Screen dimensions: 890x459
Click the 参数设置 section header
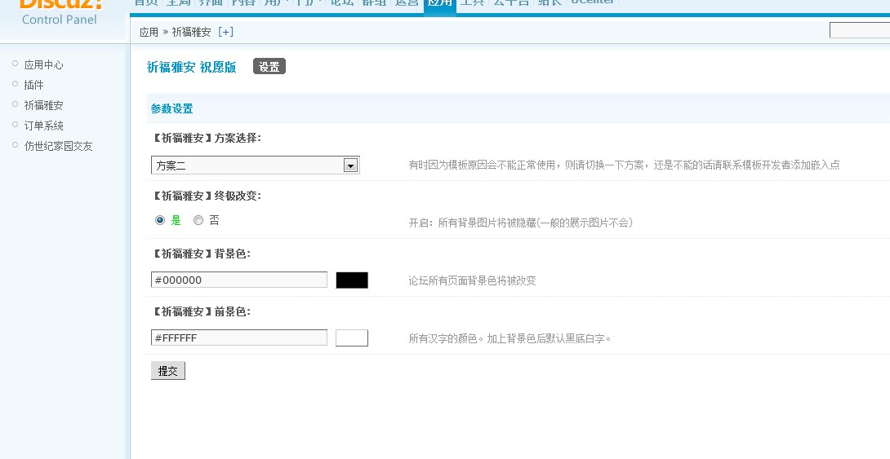click(x=172, y=108)
